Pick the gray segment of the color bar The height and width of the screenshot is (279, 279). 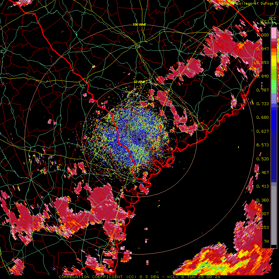point(274,215)
